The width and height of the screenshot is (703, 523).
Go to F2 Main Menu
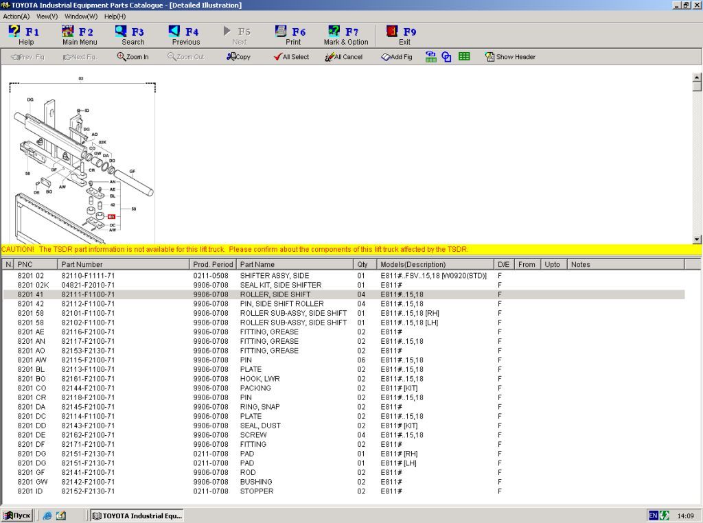pyautogui.click(x=80, y=36)
